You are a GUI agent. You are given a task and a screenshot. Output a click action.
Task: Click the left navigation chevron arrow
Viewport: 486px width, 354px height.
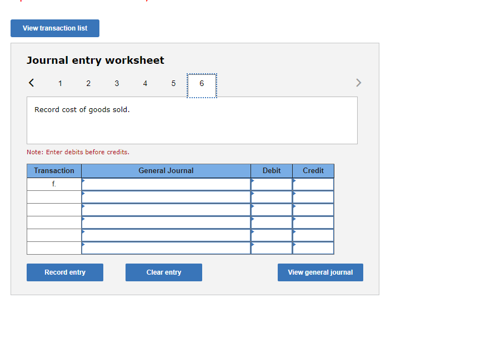tap(31, 83)
